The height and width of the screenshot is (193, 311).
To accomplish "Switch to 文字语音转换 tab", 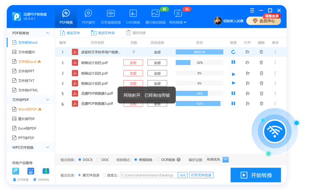I will [110, 16].
